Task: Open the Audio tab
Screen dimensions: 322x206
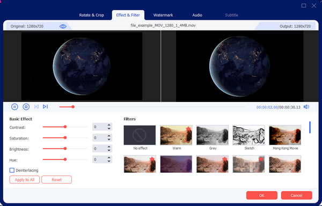Action: (x=197, y=15)
